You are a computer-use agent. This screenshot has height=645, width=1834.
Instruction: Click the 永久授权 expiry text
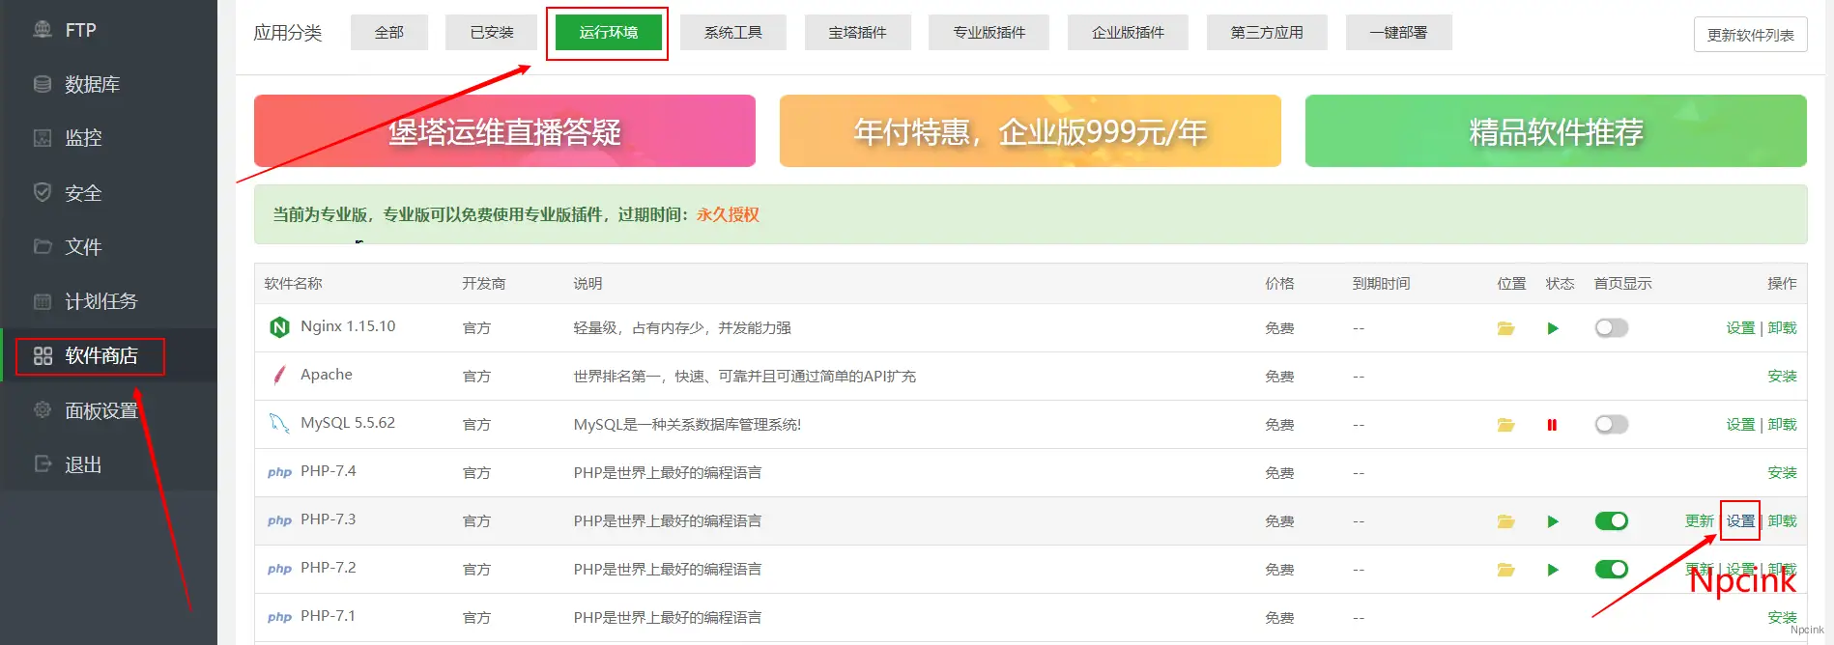tap(728, 214)
